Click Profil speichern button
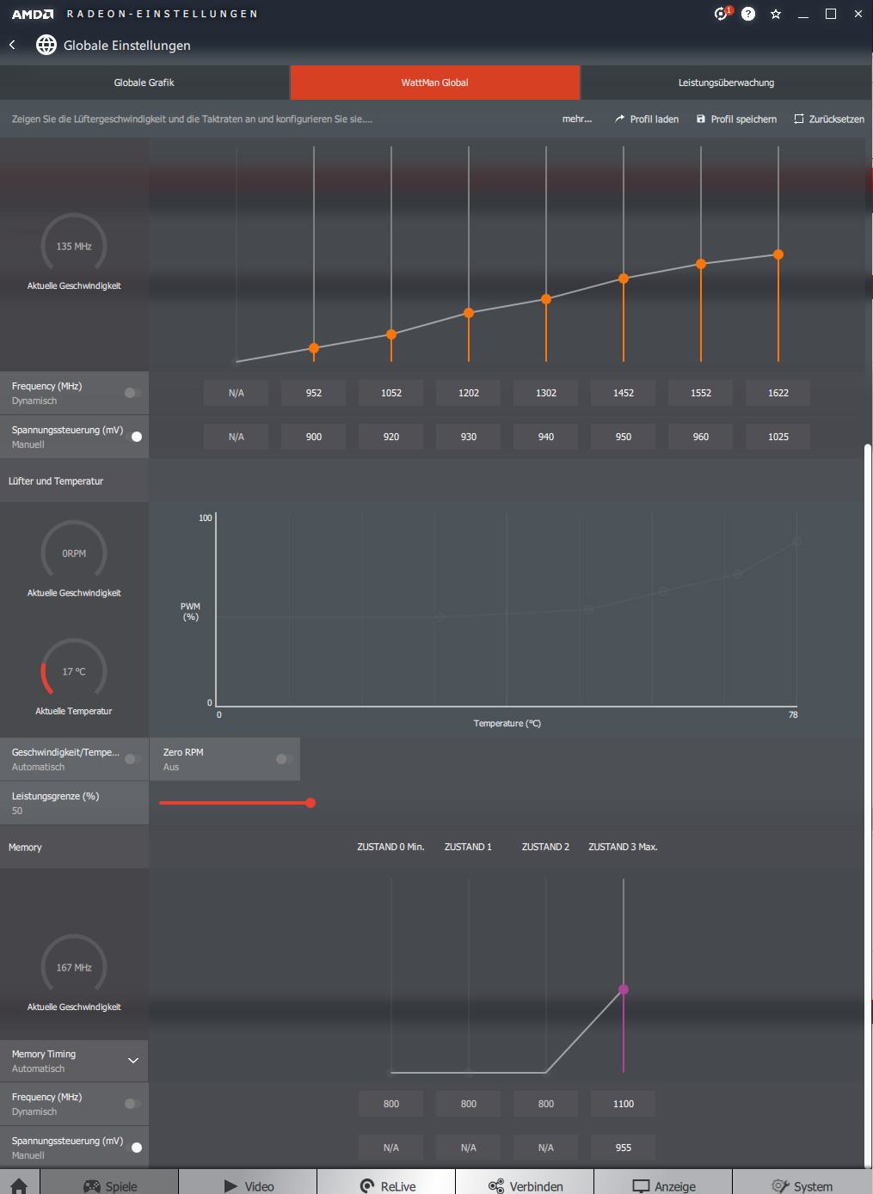This screenshot has height=1194, width=873. [737, 119]
